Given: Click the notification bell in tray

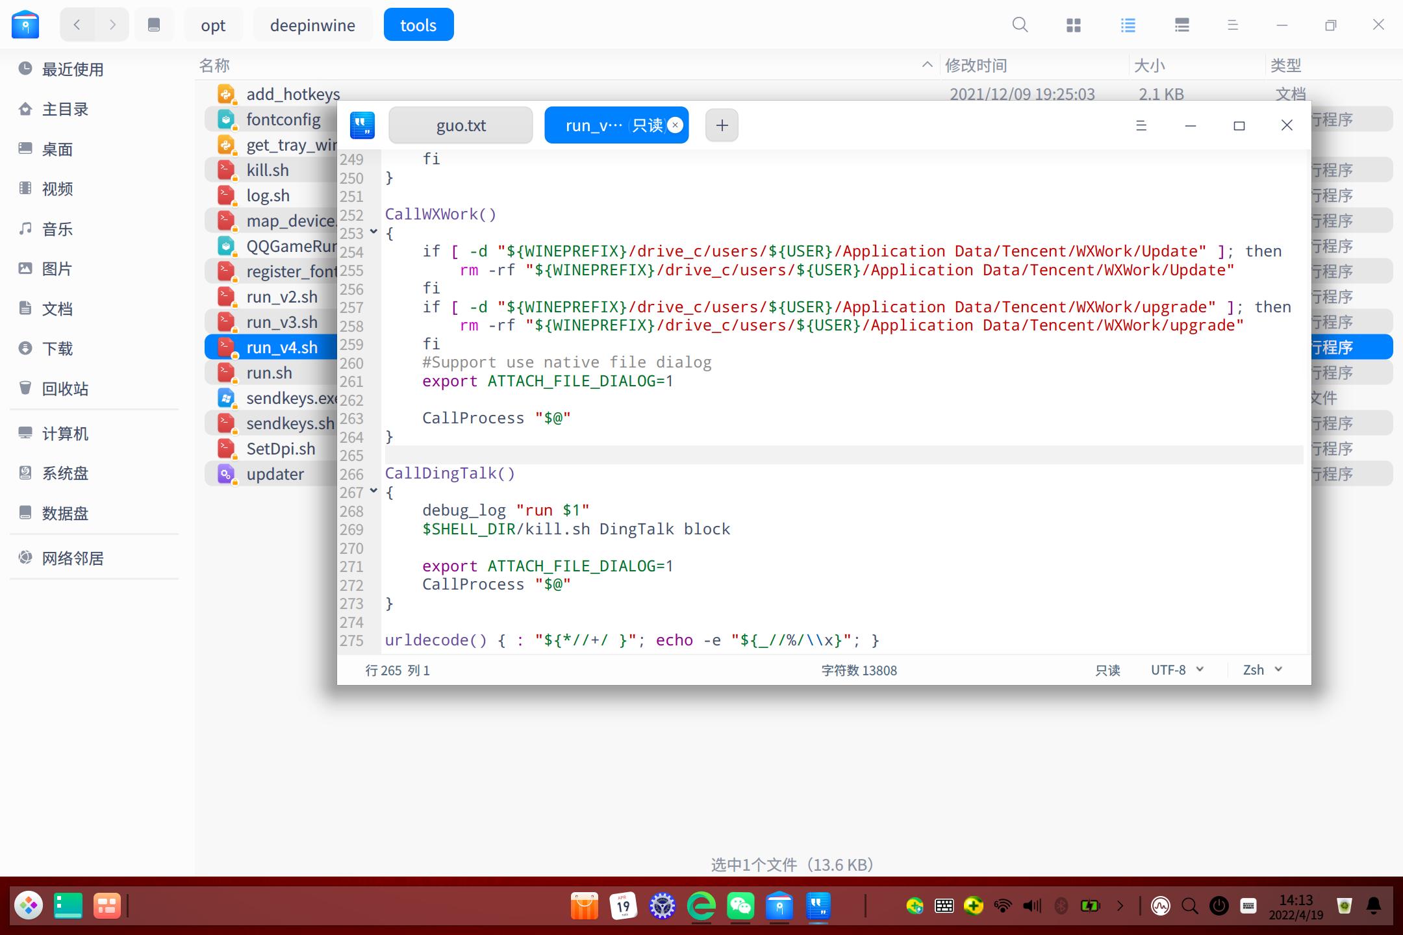Looking at the screenshot, I should tap(1374, 906).
